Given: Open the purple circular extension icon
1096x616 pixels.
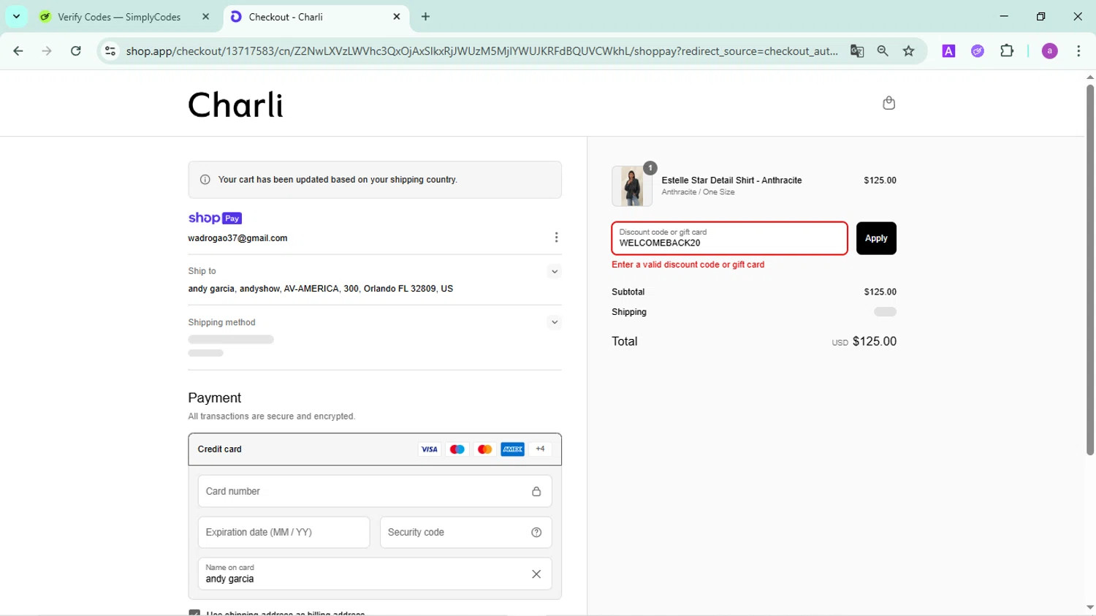Looking at the screenshot, I should click(x=978, y=51).
